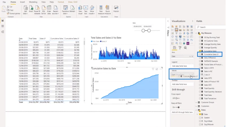This screenshot has height=127, width=226.
Task: Click the right handle of Date slicer
Action: click(149, 30)
